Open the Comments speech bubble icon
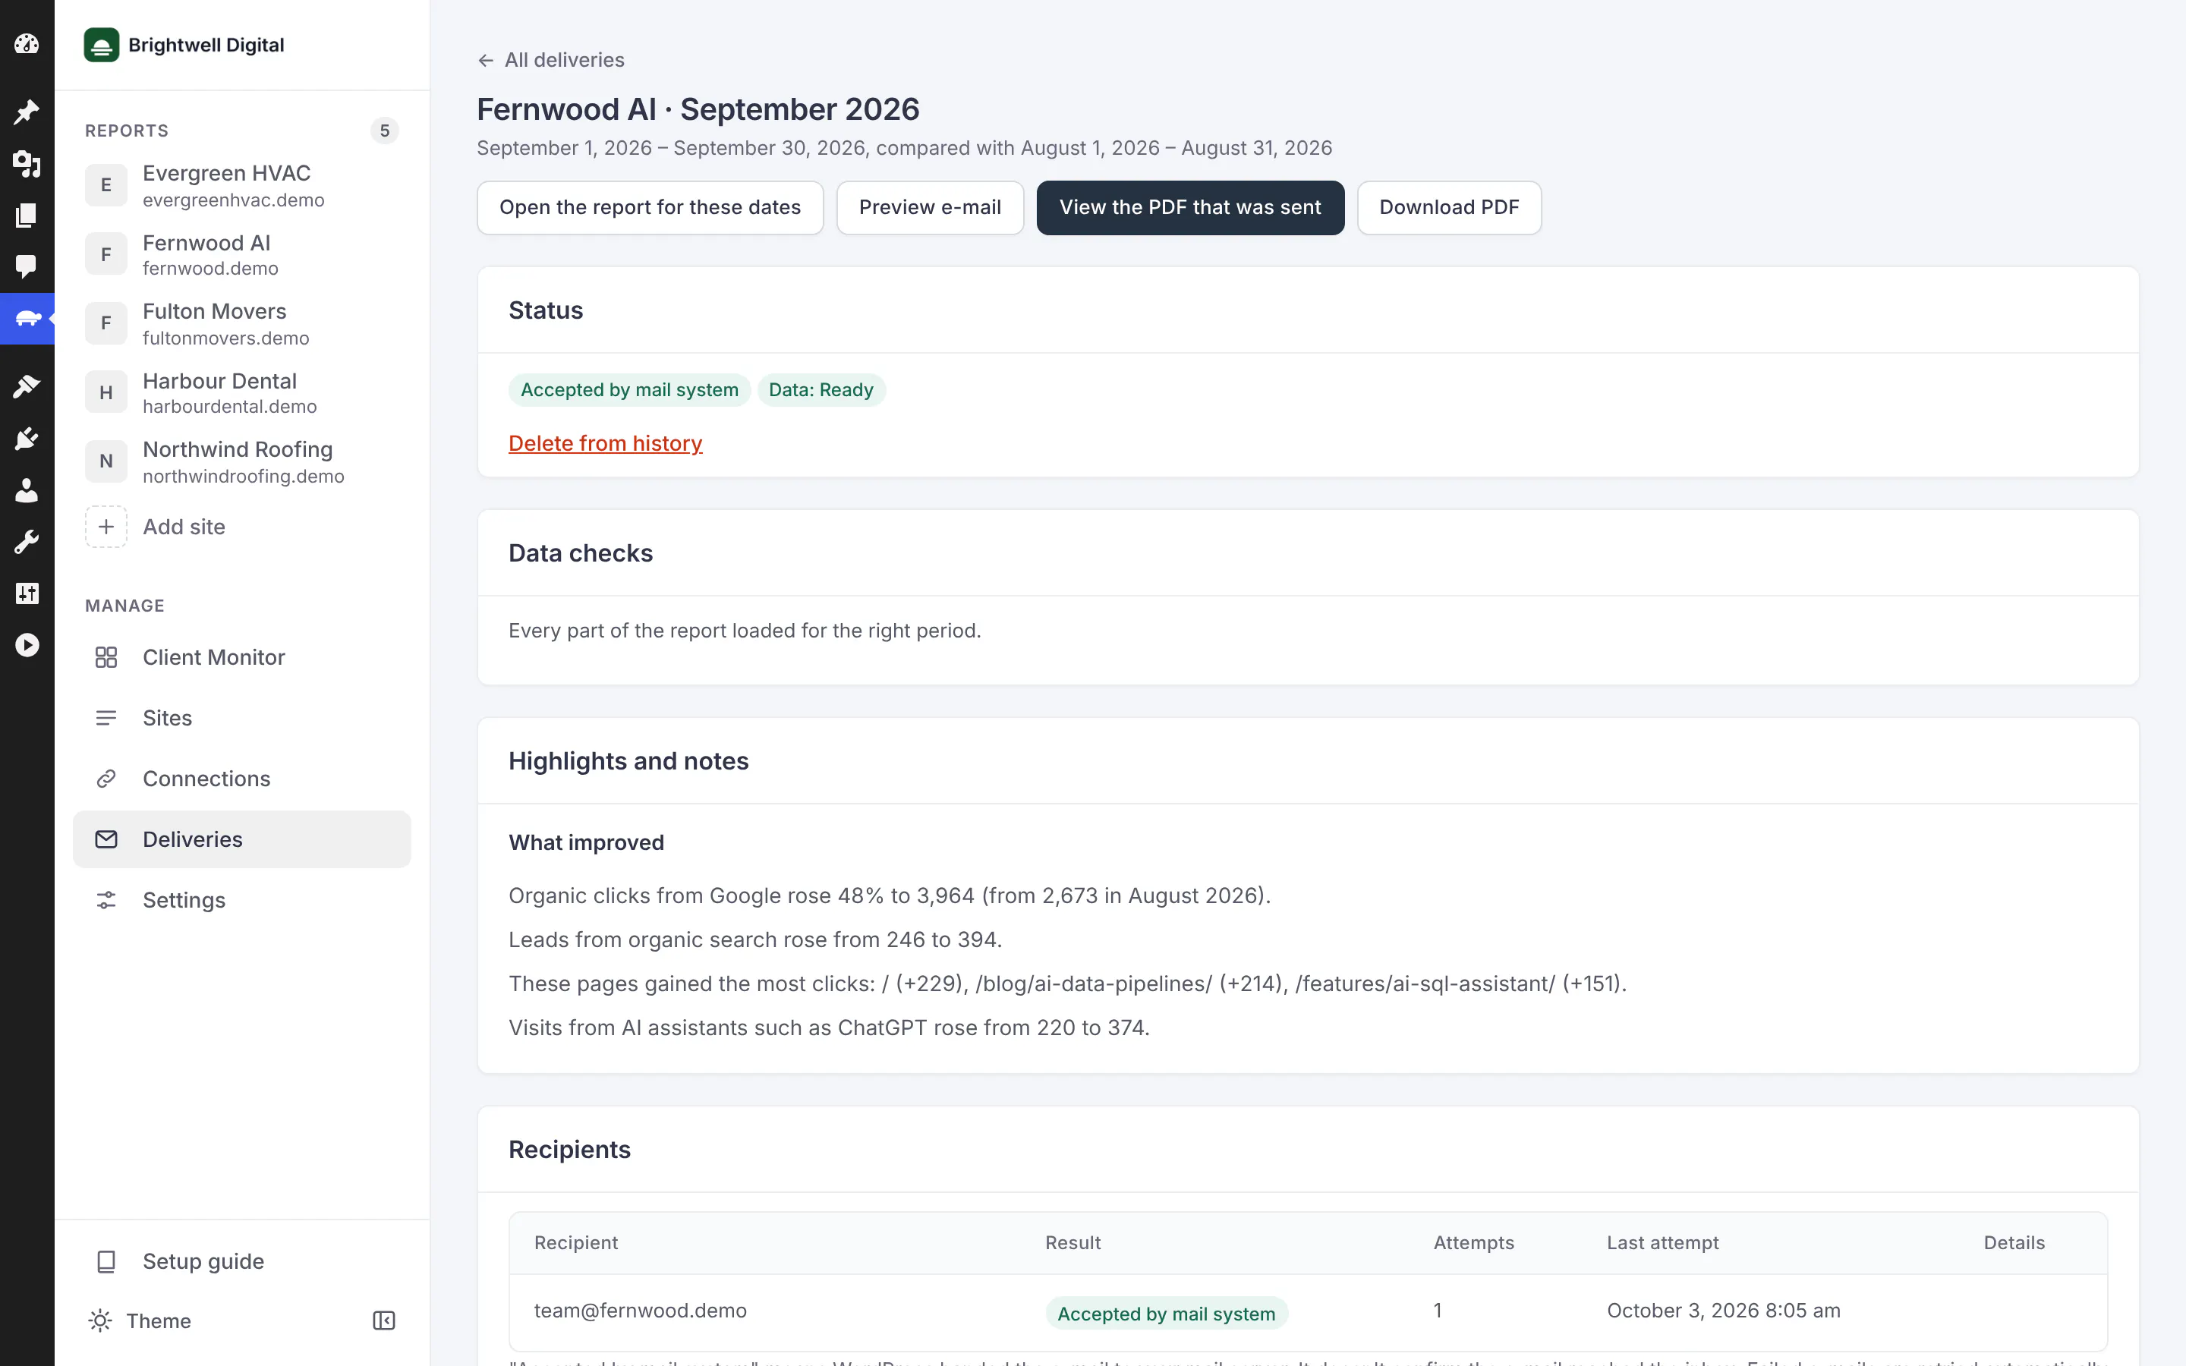 click(x=27, y=266)
